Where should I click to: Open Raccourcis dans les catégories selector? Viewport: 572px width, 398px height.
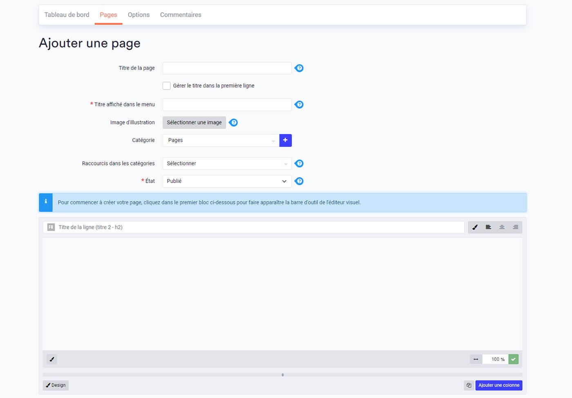click(227, 163)
